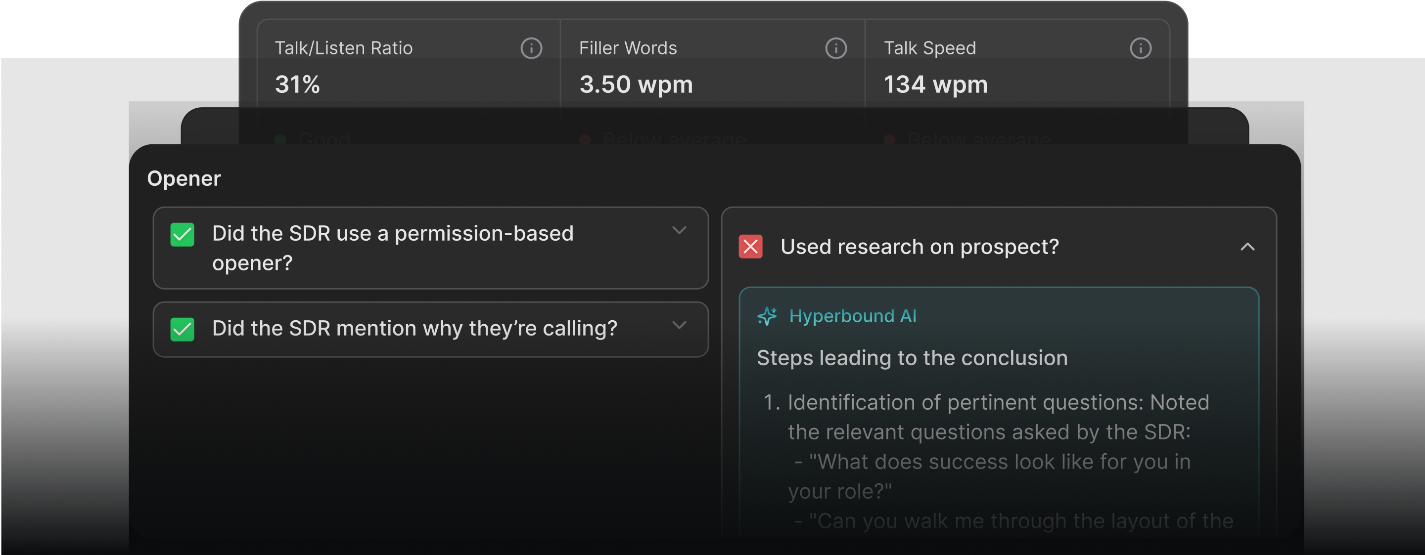Screen dimensions: 1425x555
Task: Open the Filler Words info icon
Action: 836,48
